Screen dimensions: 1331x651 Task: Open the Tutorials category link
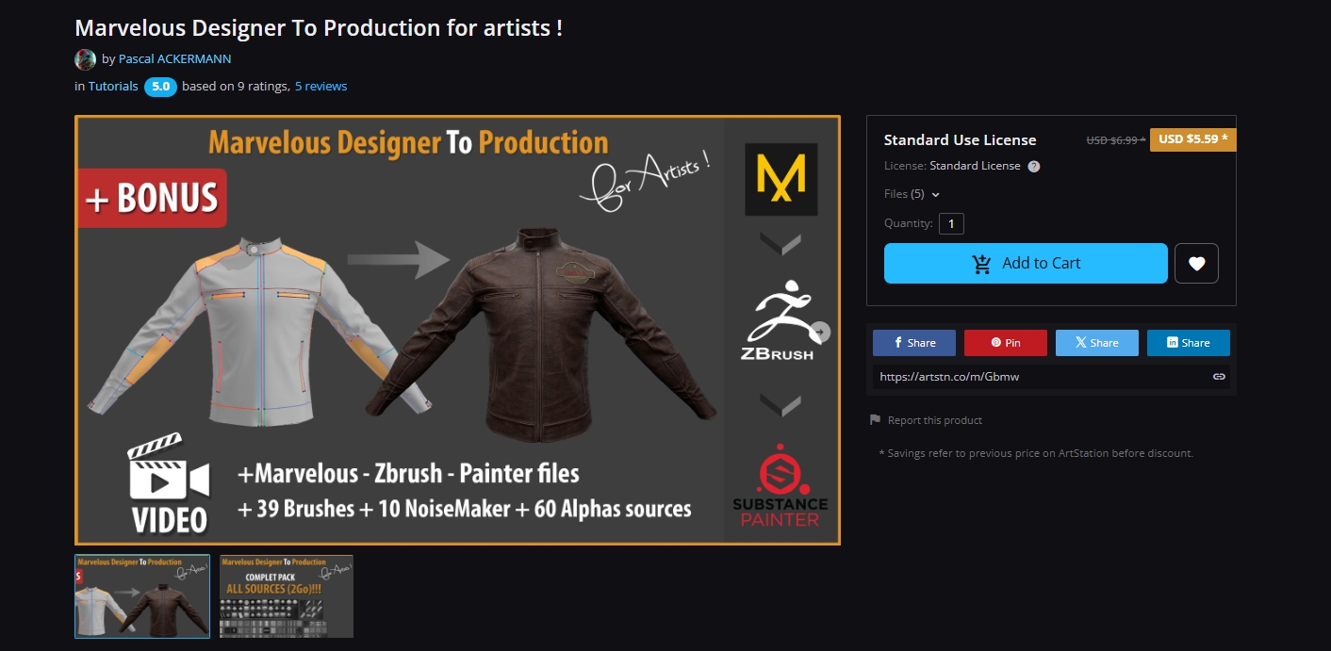113,87
